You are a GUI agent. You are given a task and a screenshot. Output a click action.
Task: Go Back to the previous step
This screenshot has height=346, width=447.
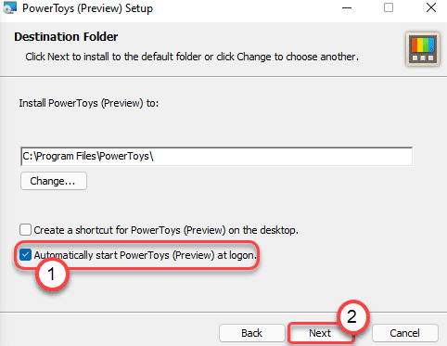[251, 333]
